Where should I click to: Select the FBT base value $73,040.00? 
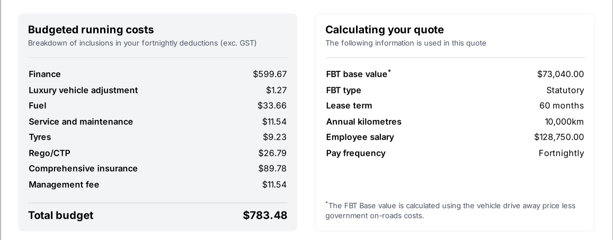560,74
